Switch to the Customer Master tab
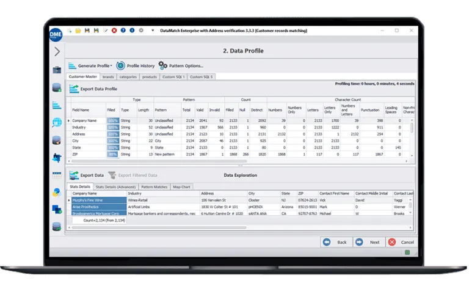 83,76
